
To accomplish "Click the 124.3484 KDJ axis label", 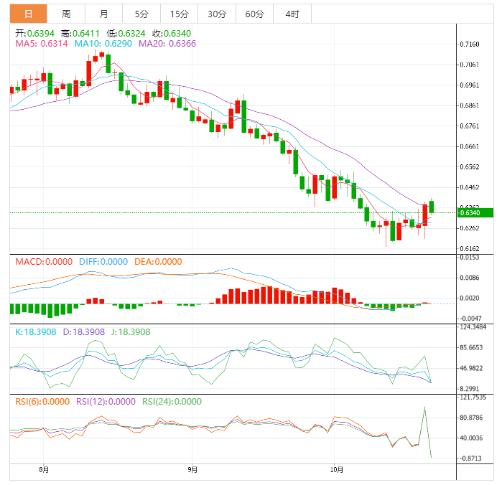I will pos(473,327).
